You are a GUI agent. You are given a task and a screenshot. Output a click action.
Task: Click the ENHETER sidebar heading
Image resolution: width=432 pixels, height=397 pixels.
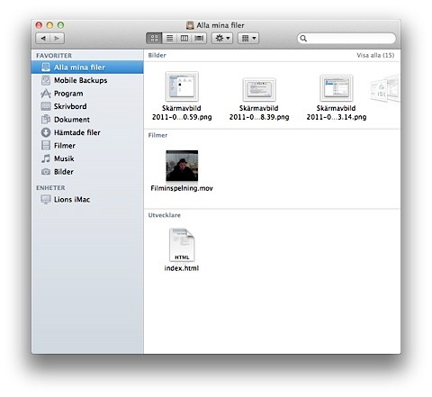click(50, 188)
